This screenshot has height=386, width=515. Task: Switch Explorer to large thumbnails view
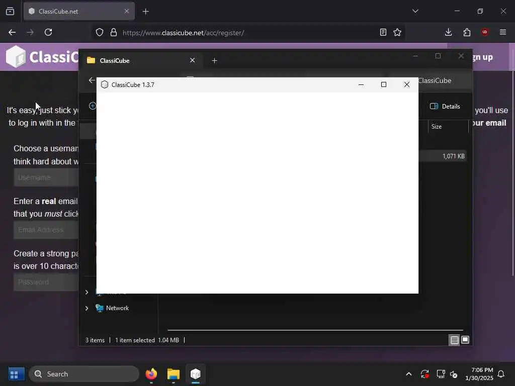(465, 340)
